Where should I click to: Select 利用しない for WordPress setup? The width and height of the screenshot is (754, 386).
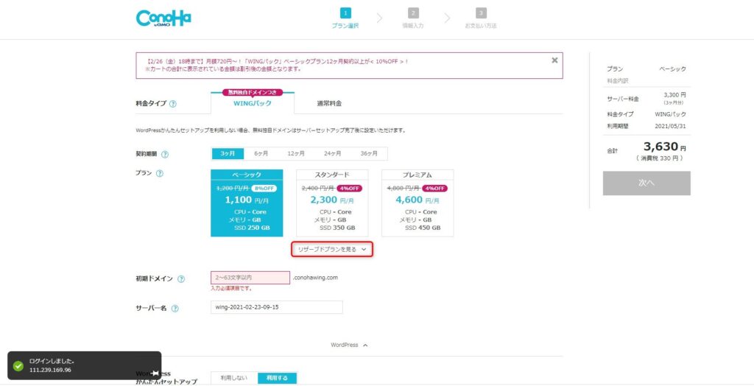[x=234, y=379]
